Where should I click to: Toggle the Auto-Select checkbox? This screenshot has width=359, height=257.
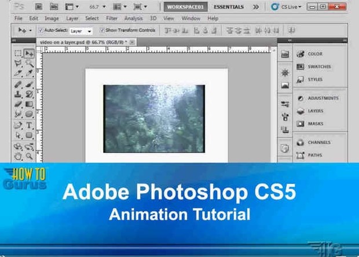click(41, 30)
